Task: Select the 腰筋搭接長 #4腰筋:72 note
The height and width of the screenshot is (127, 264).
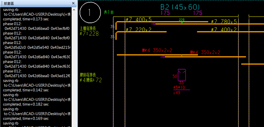Action: [x=90, y=78]
